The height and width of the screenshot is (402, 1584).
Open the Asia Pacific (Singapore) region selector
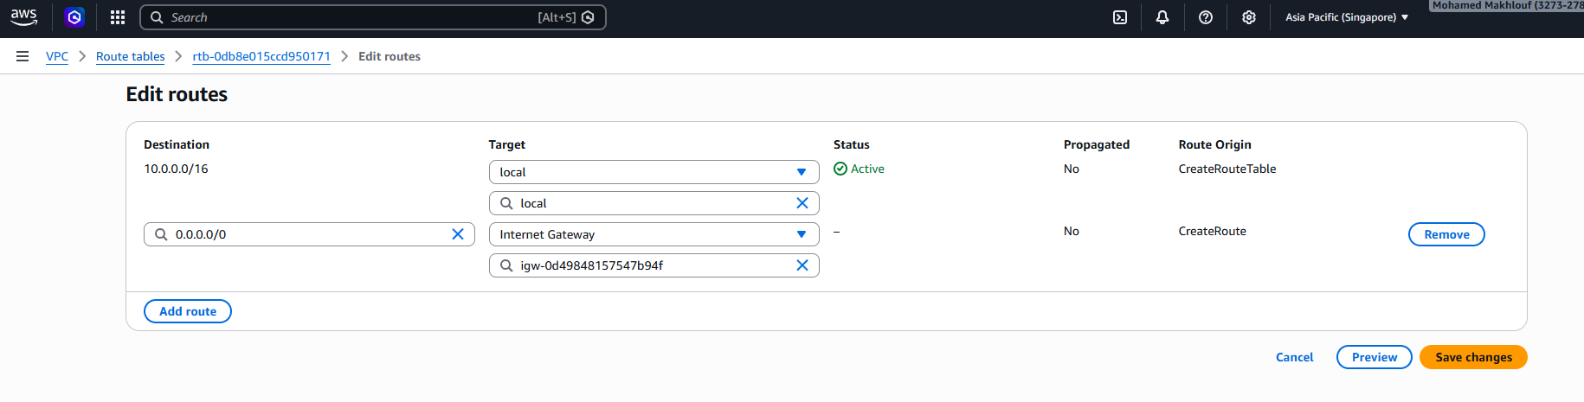pos(1346,17)
